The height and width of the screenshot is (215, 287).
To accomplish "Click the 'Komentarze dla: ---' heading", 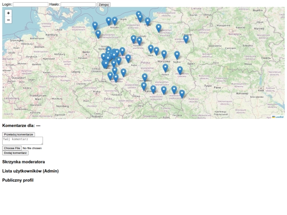I will click(21, 126).
